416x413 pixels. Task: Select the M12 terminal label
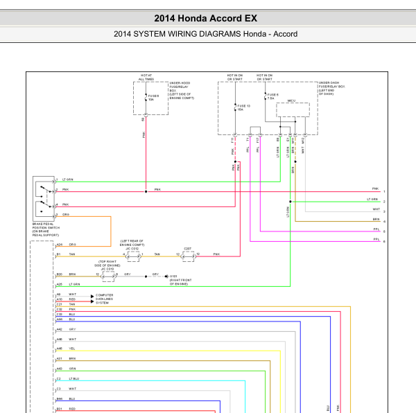[x=303, y=141]
